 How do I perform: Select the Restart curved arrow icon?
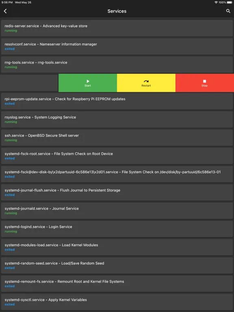tap(146, 81)
